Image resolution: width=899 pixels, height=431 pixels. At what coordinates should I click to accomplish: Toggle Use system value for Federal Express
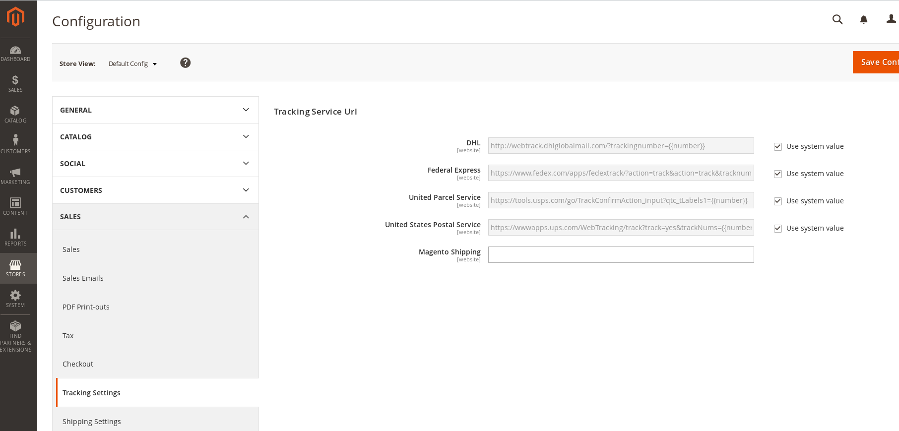(778, 174)
